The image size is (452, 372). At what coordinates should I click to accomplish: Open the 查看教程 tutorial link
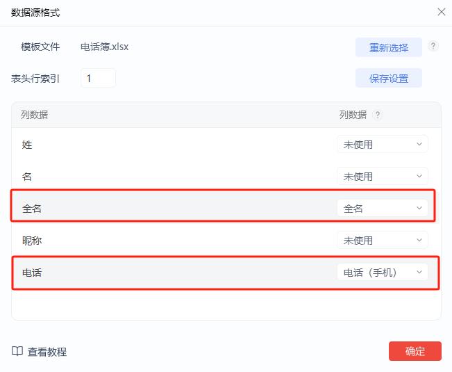[x=47, y=352]
